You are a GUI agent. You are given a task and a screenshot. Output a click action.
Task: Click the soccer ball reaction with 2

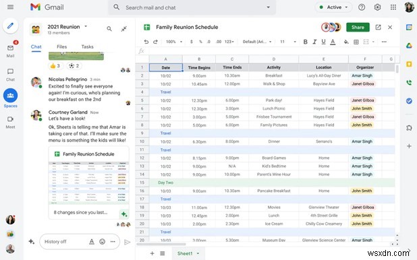74,65
